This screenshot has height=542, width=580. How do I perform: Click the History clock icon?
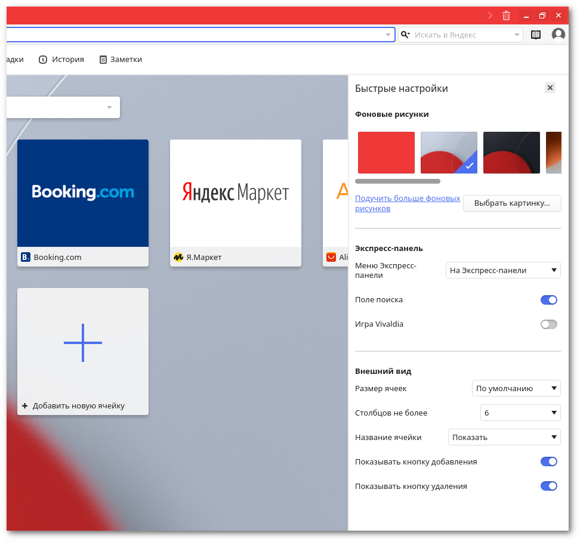(43, 60)
